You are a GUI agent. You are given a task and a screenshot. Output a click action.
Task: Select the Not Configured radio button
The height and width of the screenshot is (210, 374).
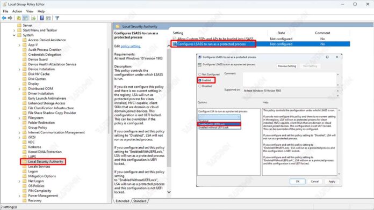[200, 74]
